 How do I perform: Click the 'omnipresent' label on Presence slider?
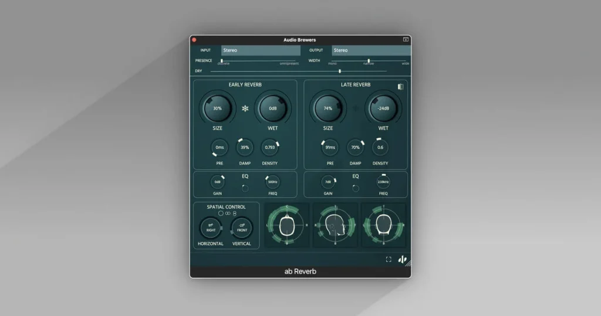point(289,63)
